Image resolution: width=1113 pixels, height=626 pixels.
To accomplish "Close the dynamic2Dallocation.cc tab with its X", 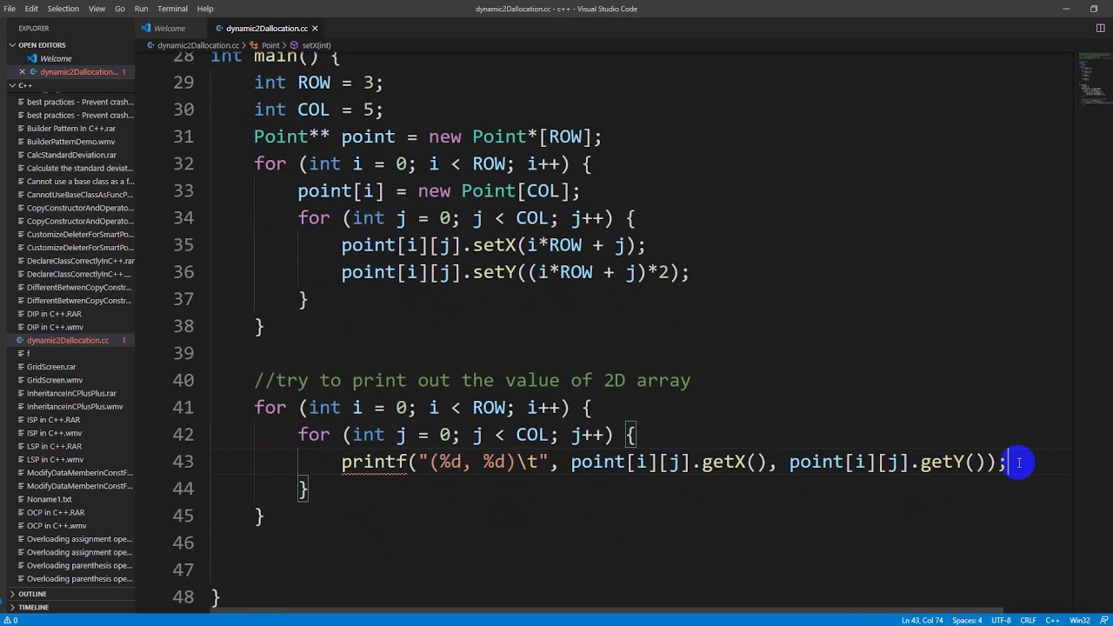I will 315,29.
